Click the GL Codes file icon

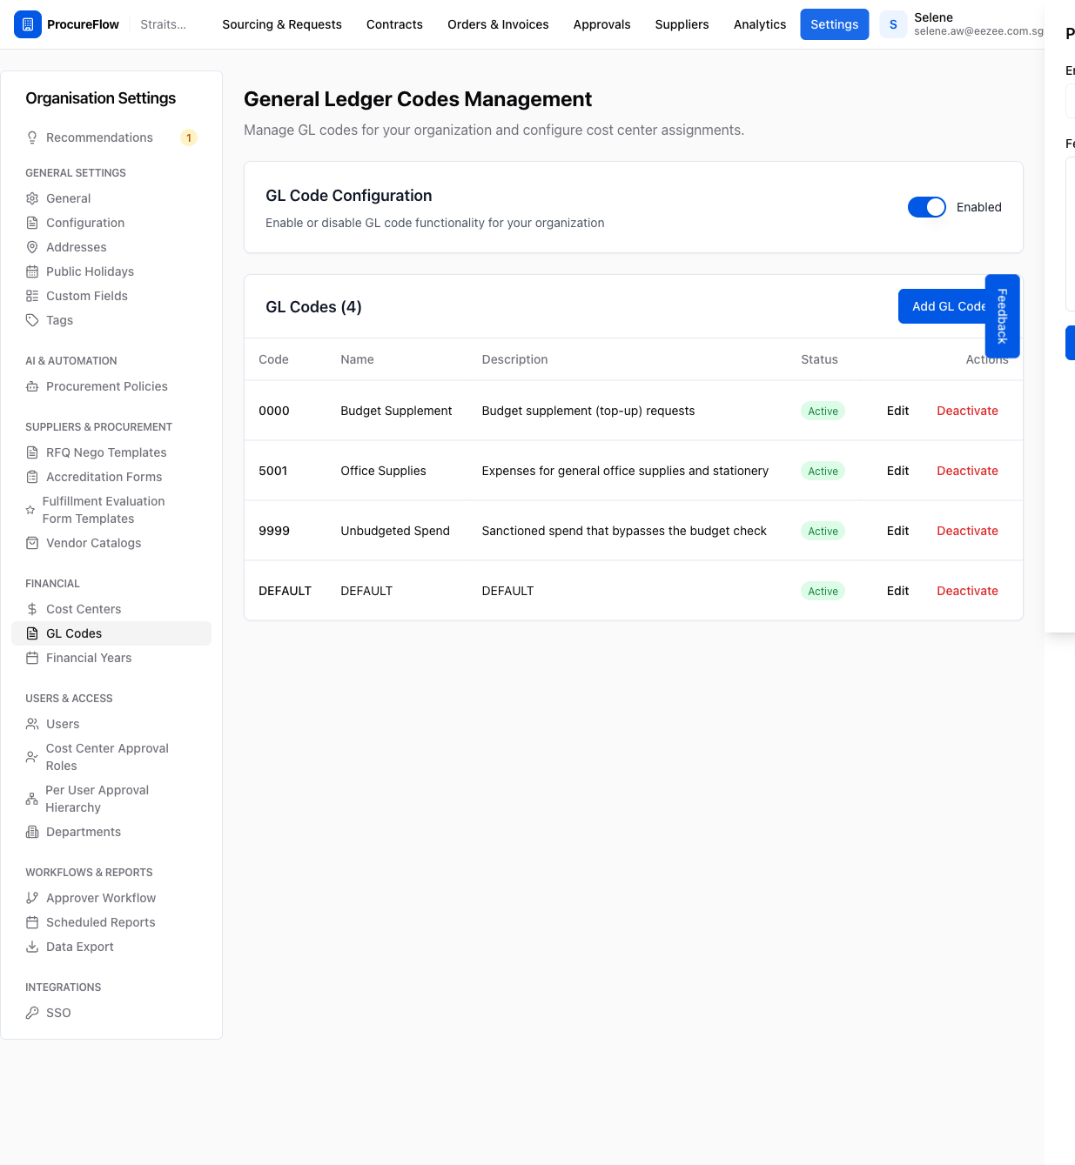click(32, 633)
